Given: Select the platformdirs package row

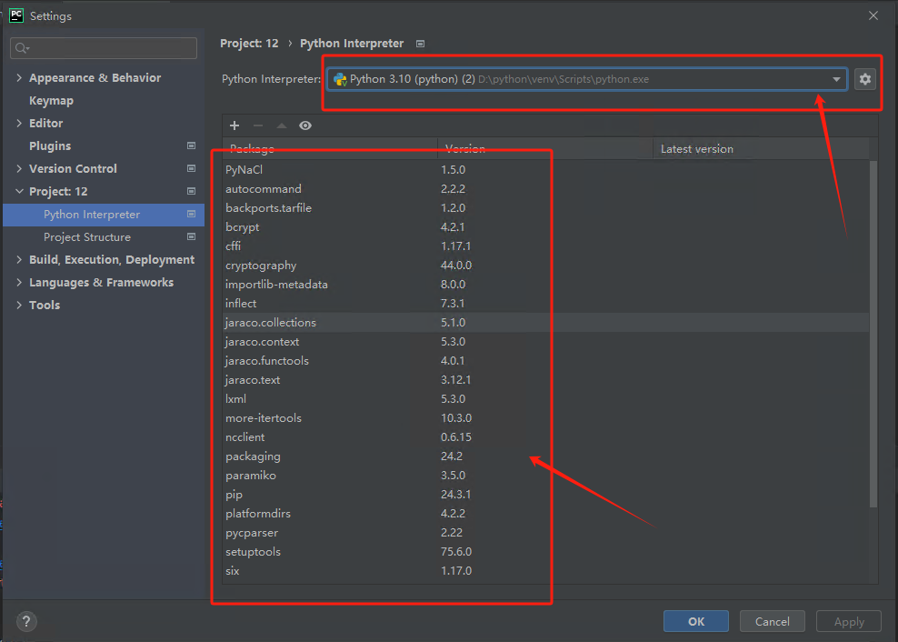Looking at the screenshot, I should click(x=545, y=514).
